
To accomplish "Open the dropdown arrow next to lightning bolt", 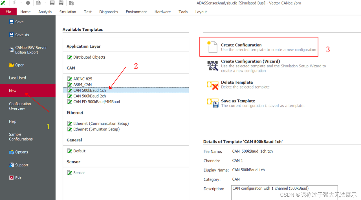I will [21, 3].
